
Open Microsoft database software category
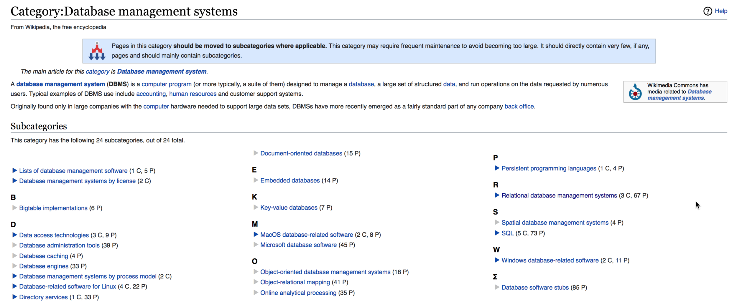tap(298, 245)
